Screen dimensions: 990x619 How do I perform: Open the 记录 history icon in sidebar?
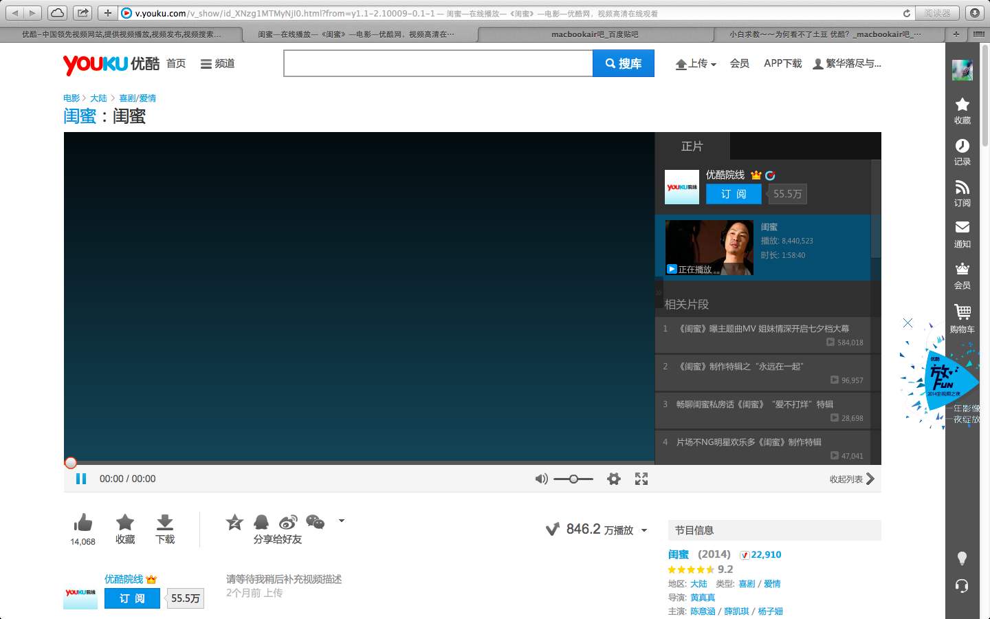962,150
